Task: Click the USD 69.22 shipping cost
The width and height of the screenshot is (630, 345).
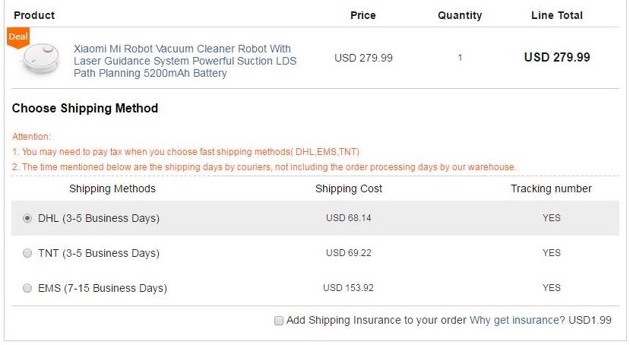Action: click(x=348, y=253)
